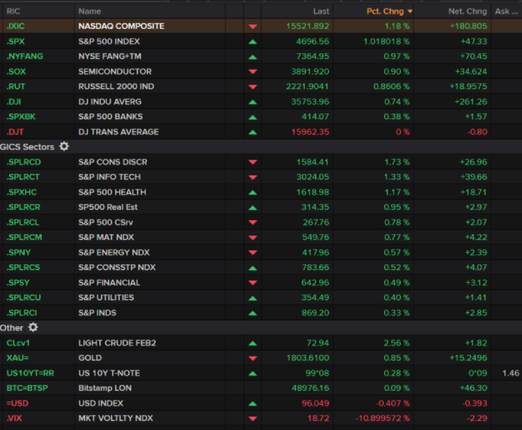Sort by the Last column header
The width and height of the screenshot is (522, 430).
click(321, 11)
